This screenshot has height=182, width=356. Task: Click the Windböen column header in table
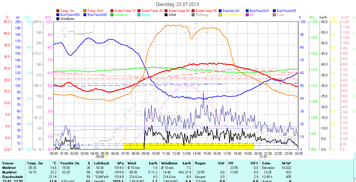click(169, 163)
